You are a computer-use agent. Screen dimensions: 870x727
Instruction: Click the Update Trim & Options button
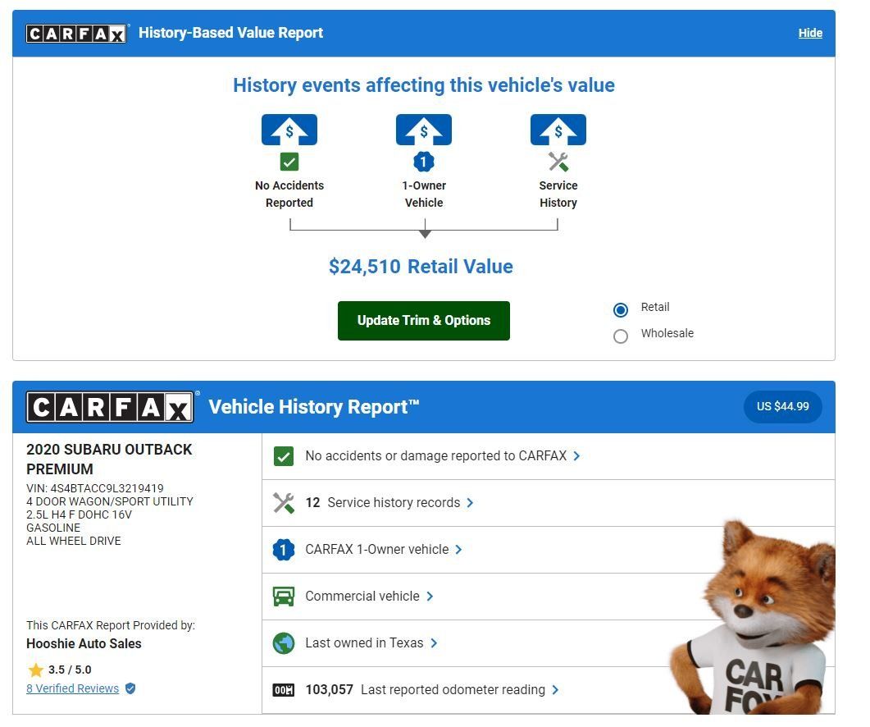pos(424,321)
